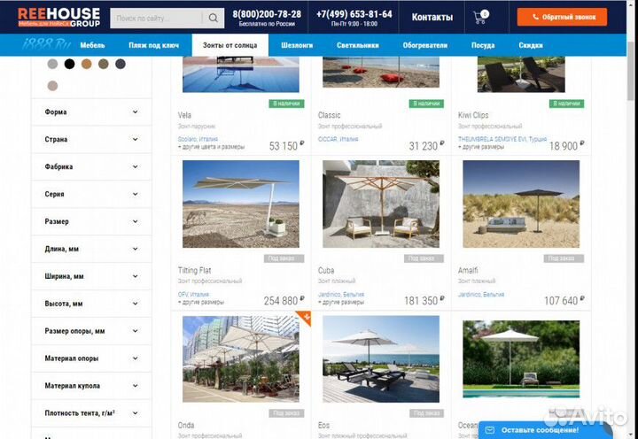Choose the tan orange color swatch
The width and height of the screenshot is (638, 439).
(86, 64)
